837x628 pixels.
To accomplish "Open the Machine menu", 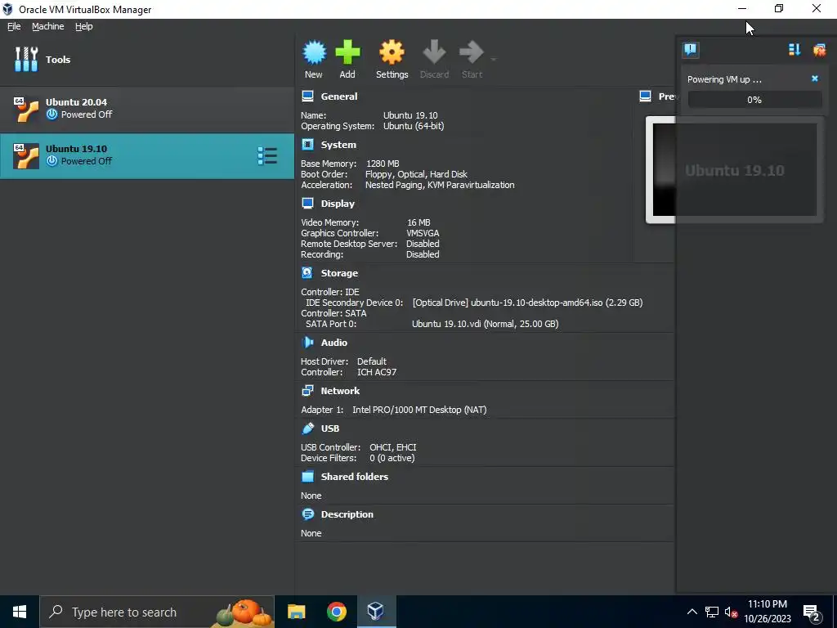I will click(x=47, y=26).
